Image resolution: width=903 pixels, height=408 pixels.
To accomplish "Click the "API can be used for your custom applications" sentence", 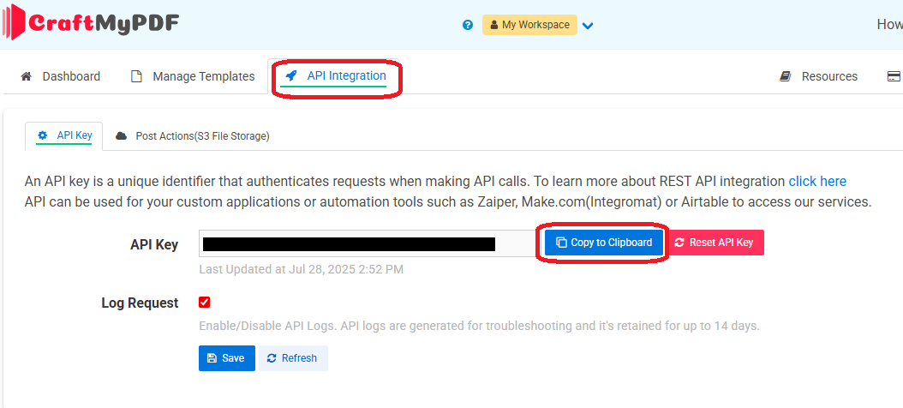I will [448, 202].
